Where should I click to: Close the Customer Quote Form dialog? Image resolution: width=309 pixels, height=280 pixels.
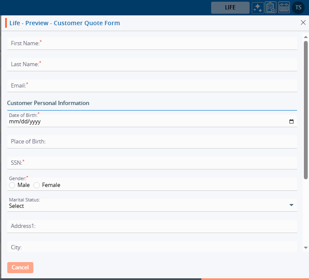303,23
